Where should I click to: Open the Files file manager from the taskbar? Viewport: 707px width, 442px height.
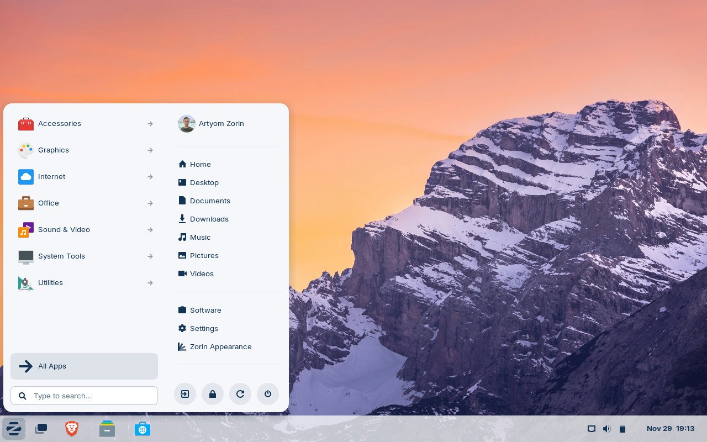107,429
